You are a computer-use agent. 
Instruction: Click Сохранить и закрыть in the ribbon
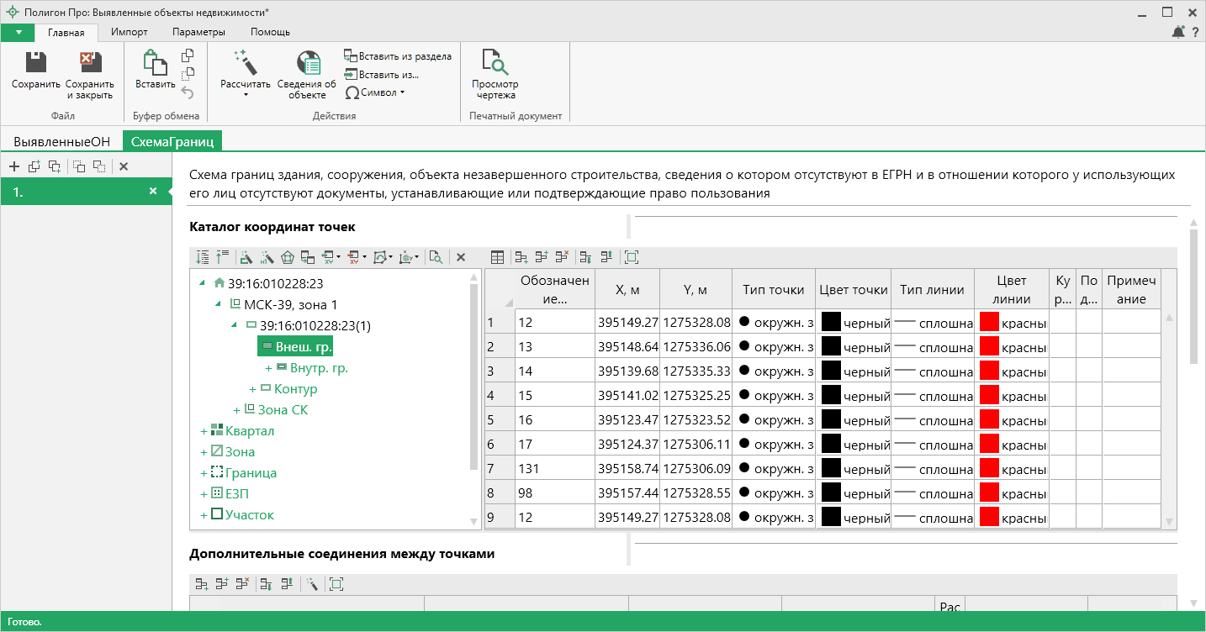tap(89, 63)
